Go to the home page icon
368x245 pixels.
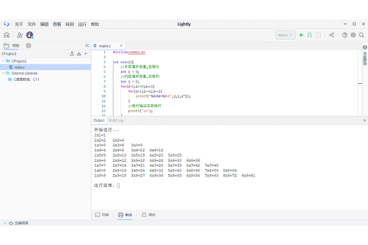click(x=7, y=35)
